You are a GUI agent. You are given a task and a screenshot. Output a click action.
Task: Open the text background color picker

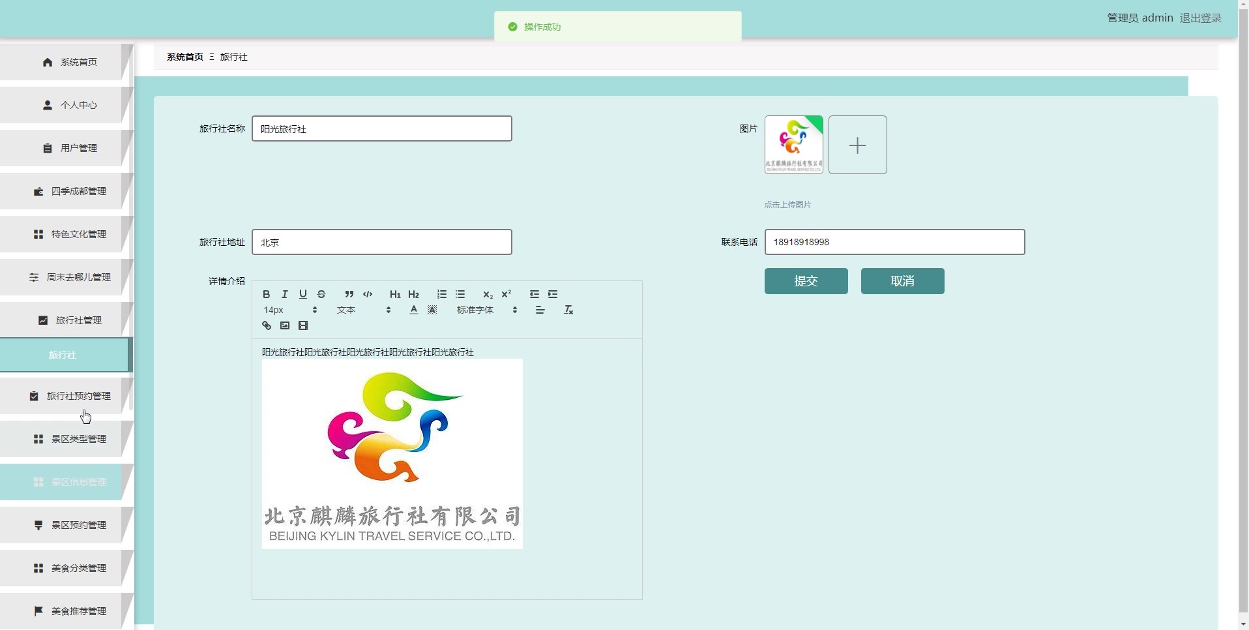(x=432, y=310)
